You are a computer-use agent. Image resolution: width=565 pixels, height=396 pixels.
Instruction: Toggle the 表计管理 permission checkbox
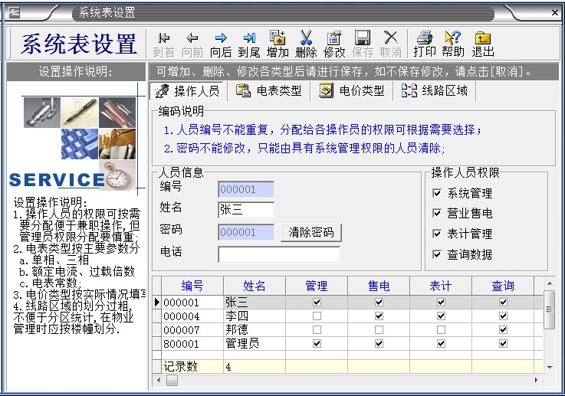(x=437, y=234)
